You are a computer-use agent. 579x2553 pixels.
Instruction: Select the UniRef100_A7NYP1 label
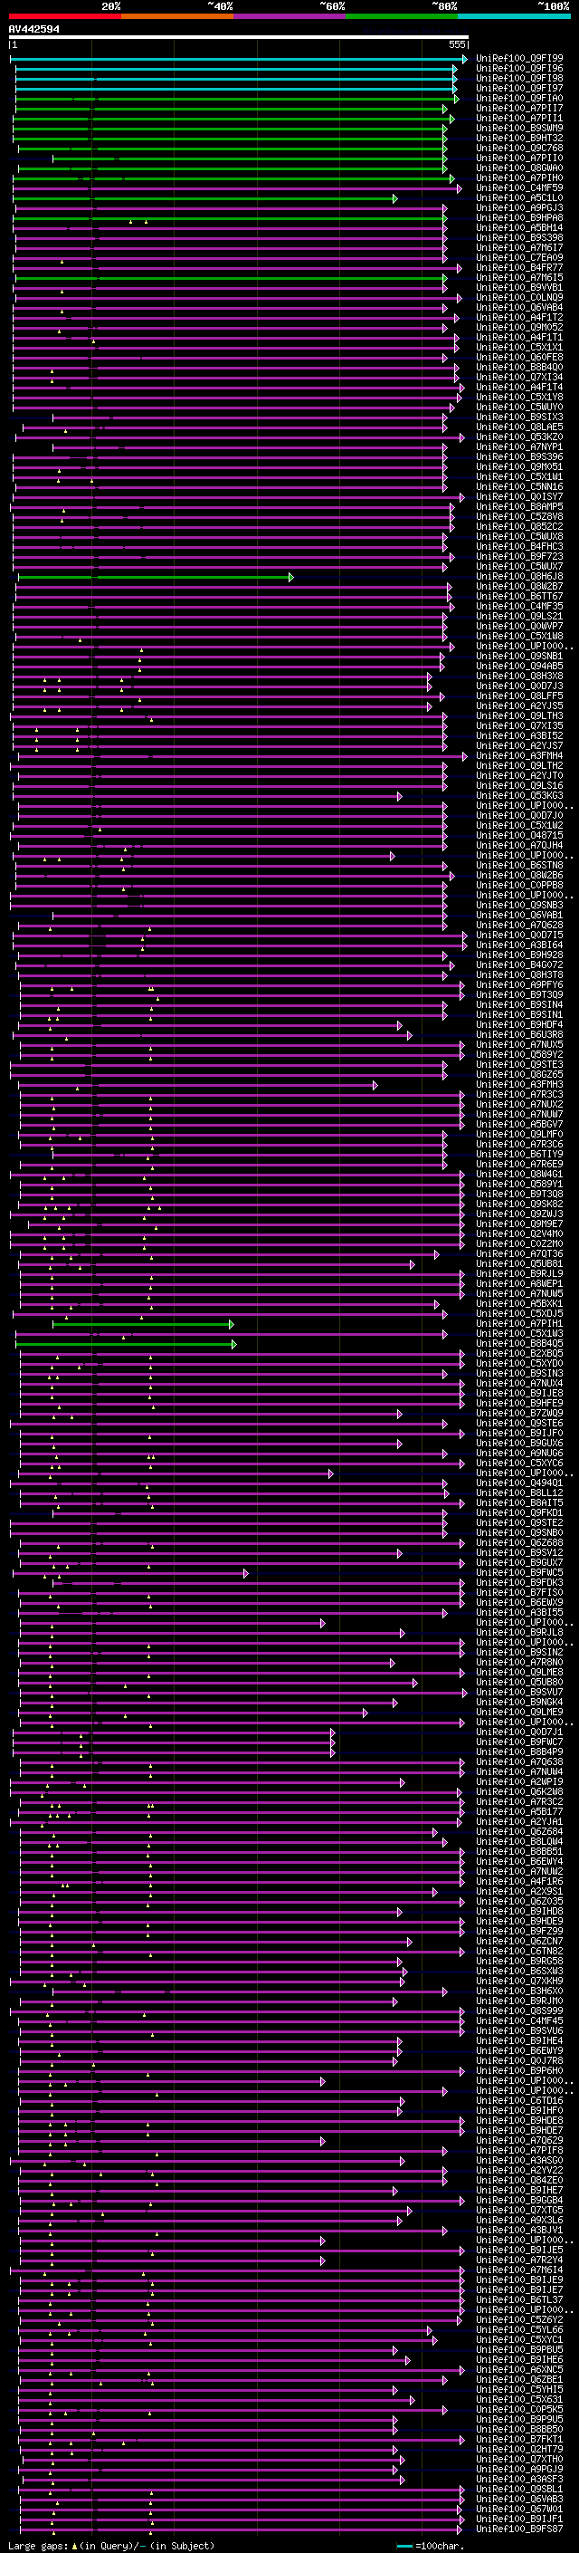(519, 447)
